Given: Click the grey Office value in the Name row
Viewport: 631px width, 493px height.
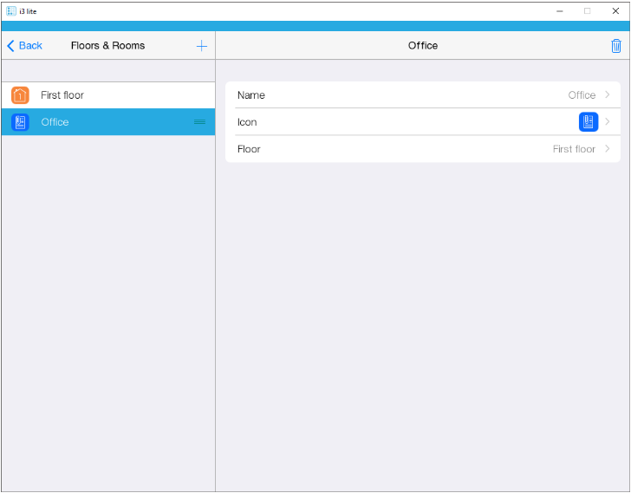Looking at the screenshot, I should [582, 95].
